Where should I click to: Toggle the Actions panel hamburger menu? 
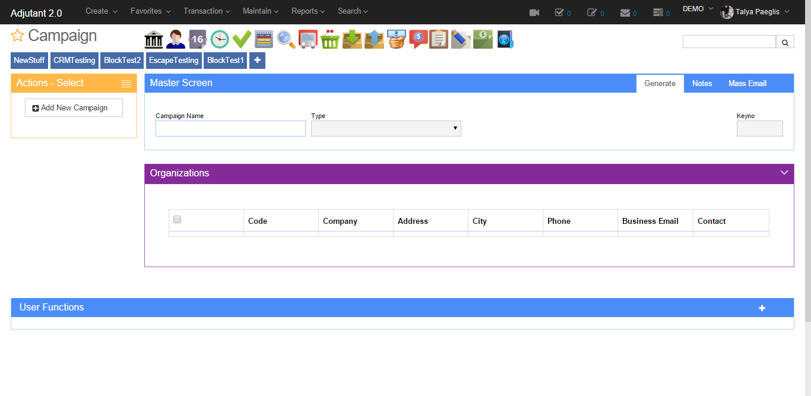126,84
